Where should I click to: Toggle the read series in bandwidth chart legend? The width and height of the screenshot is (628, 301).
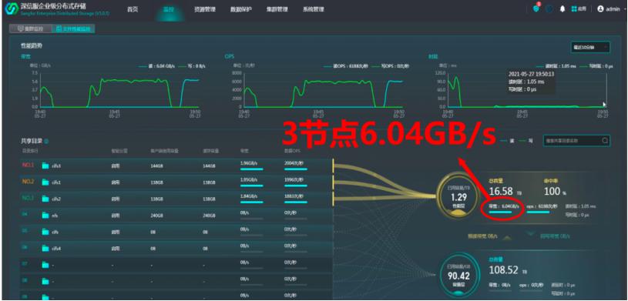click(156, 66)
